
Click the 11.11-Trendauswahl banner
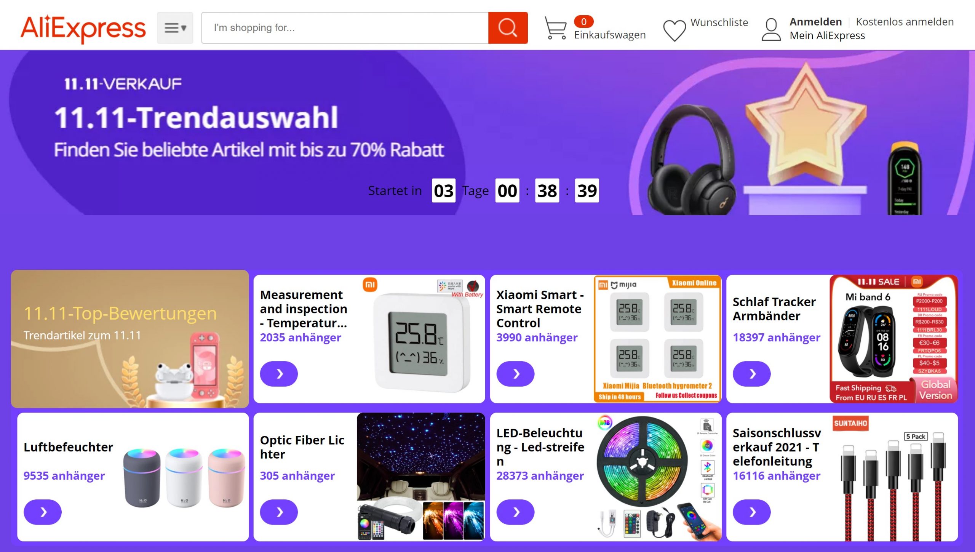point(487,133)
